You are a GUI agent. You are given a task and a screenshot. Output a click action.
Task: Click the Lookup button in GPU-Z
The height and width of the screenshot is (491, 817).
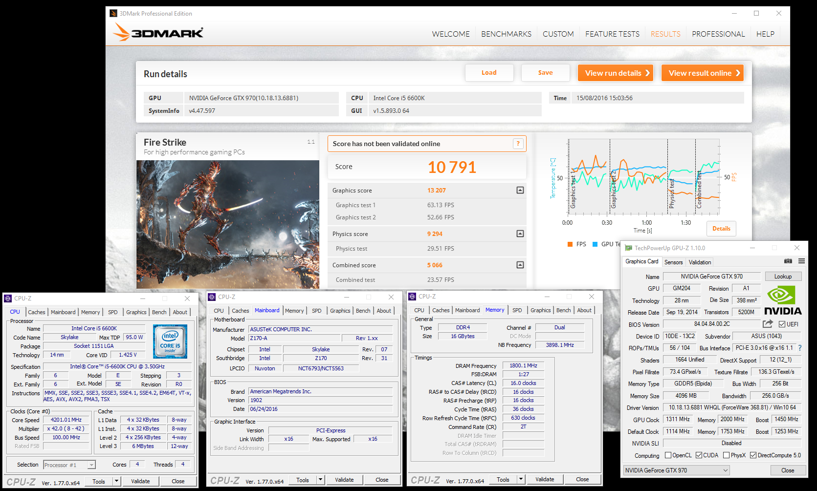pyautogui.click(x=783, y=277)
